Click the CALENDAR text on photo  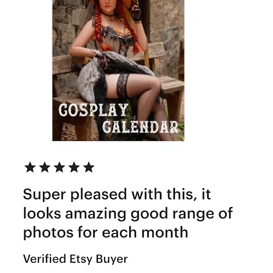pos(140,127)
